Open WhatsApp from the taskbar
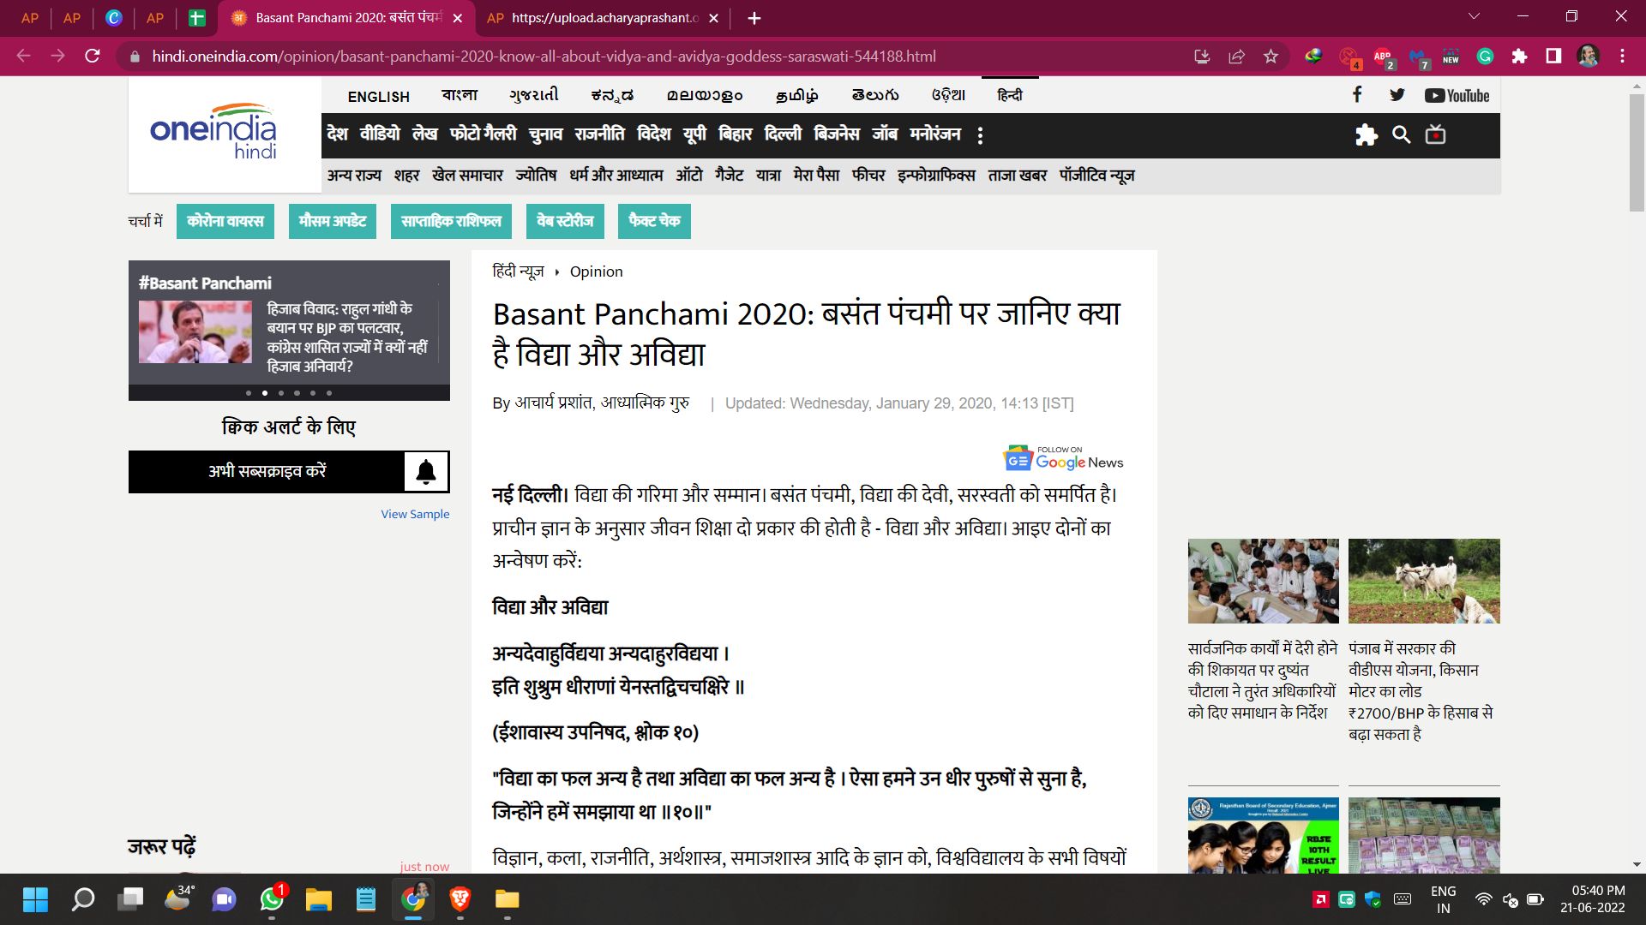1646x925 pixels. [x=272, y=899]
